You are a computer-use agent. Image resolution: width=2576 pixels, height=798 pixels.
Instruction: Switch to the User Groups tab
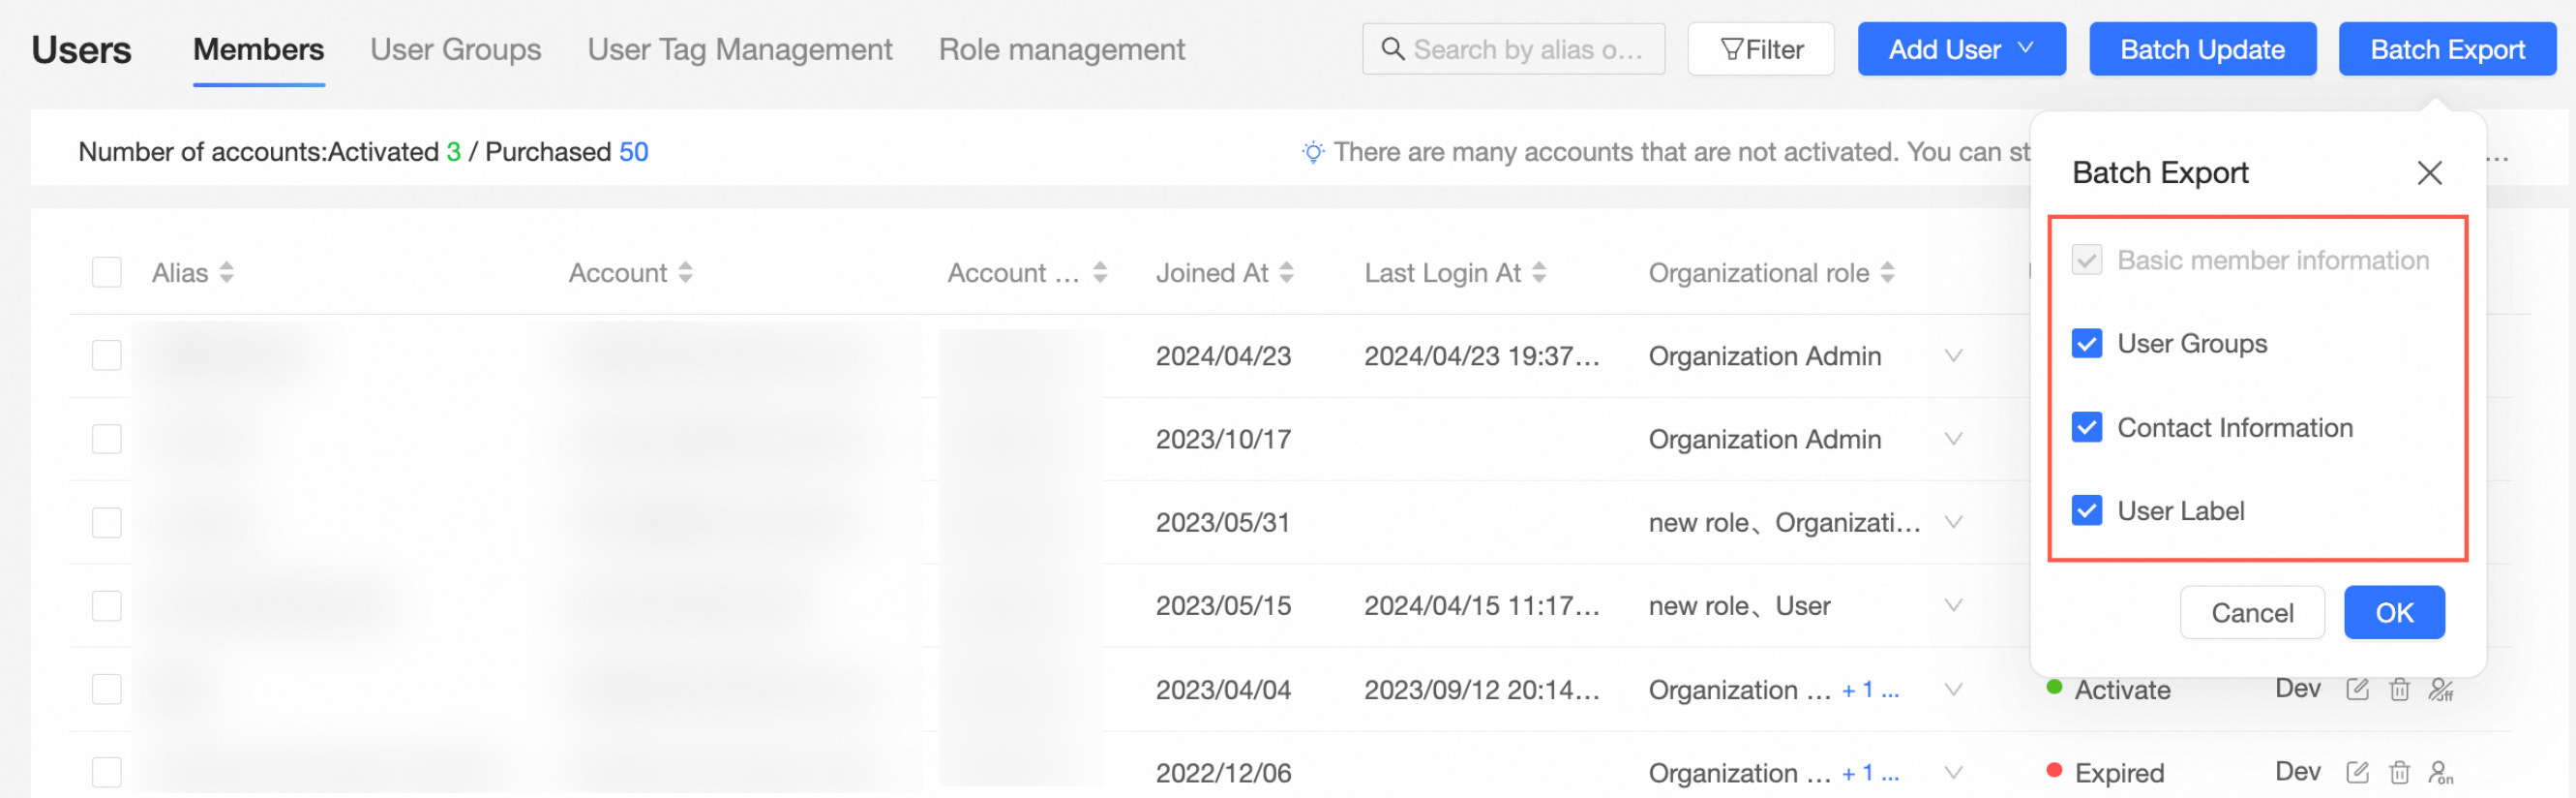(455, 49)
